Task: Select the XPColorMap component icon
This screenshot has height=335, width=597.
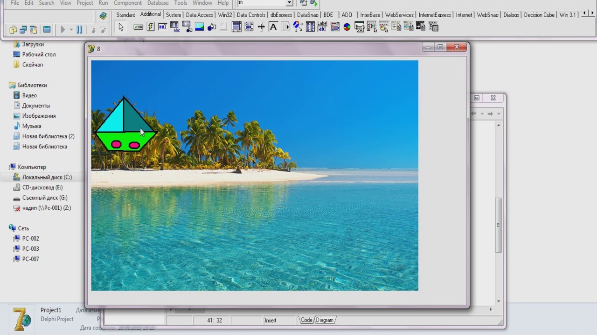Action: pyautogui.click(x=396, y=27)
